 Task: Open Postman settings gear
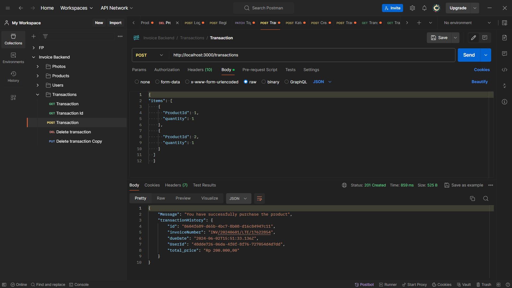[x=412, y=8]
